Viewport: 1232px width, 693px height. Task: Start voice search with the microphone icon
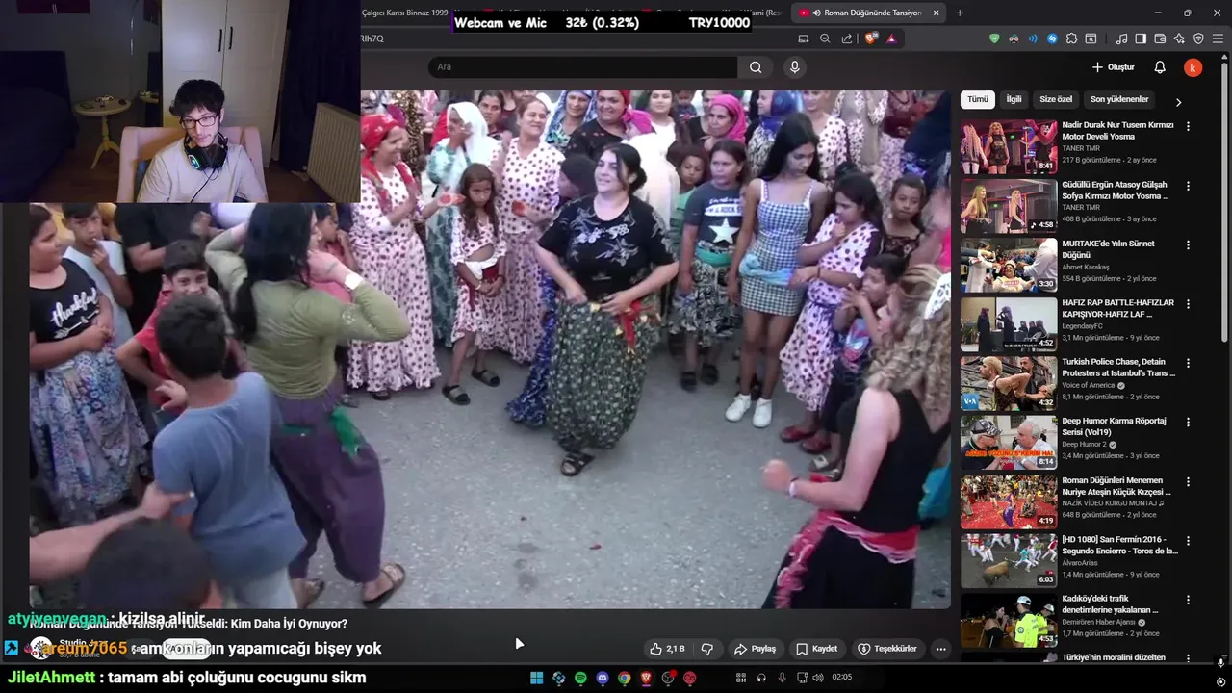pos(794,67)
